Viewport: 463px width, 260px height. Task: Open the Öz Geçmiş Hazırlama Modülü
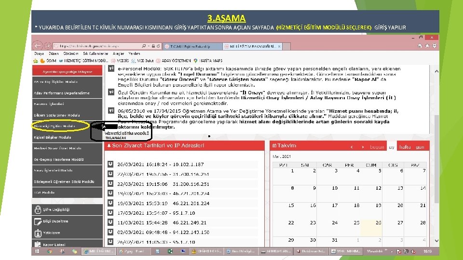pyautogui.click(x=68, y=159)
